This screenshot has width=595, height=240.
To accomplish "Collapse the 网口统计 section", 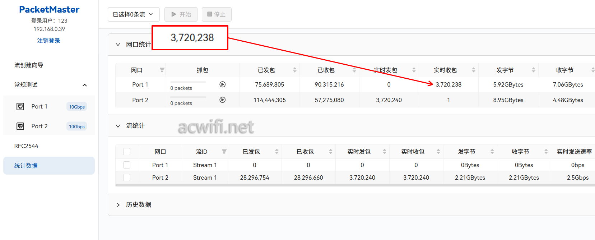I will tap(118, 45).
